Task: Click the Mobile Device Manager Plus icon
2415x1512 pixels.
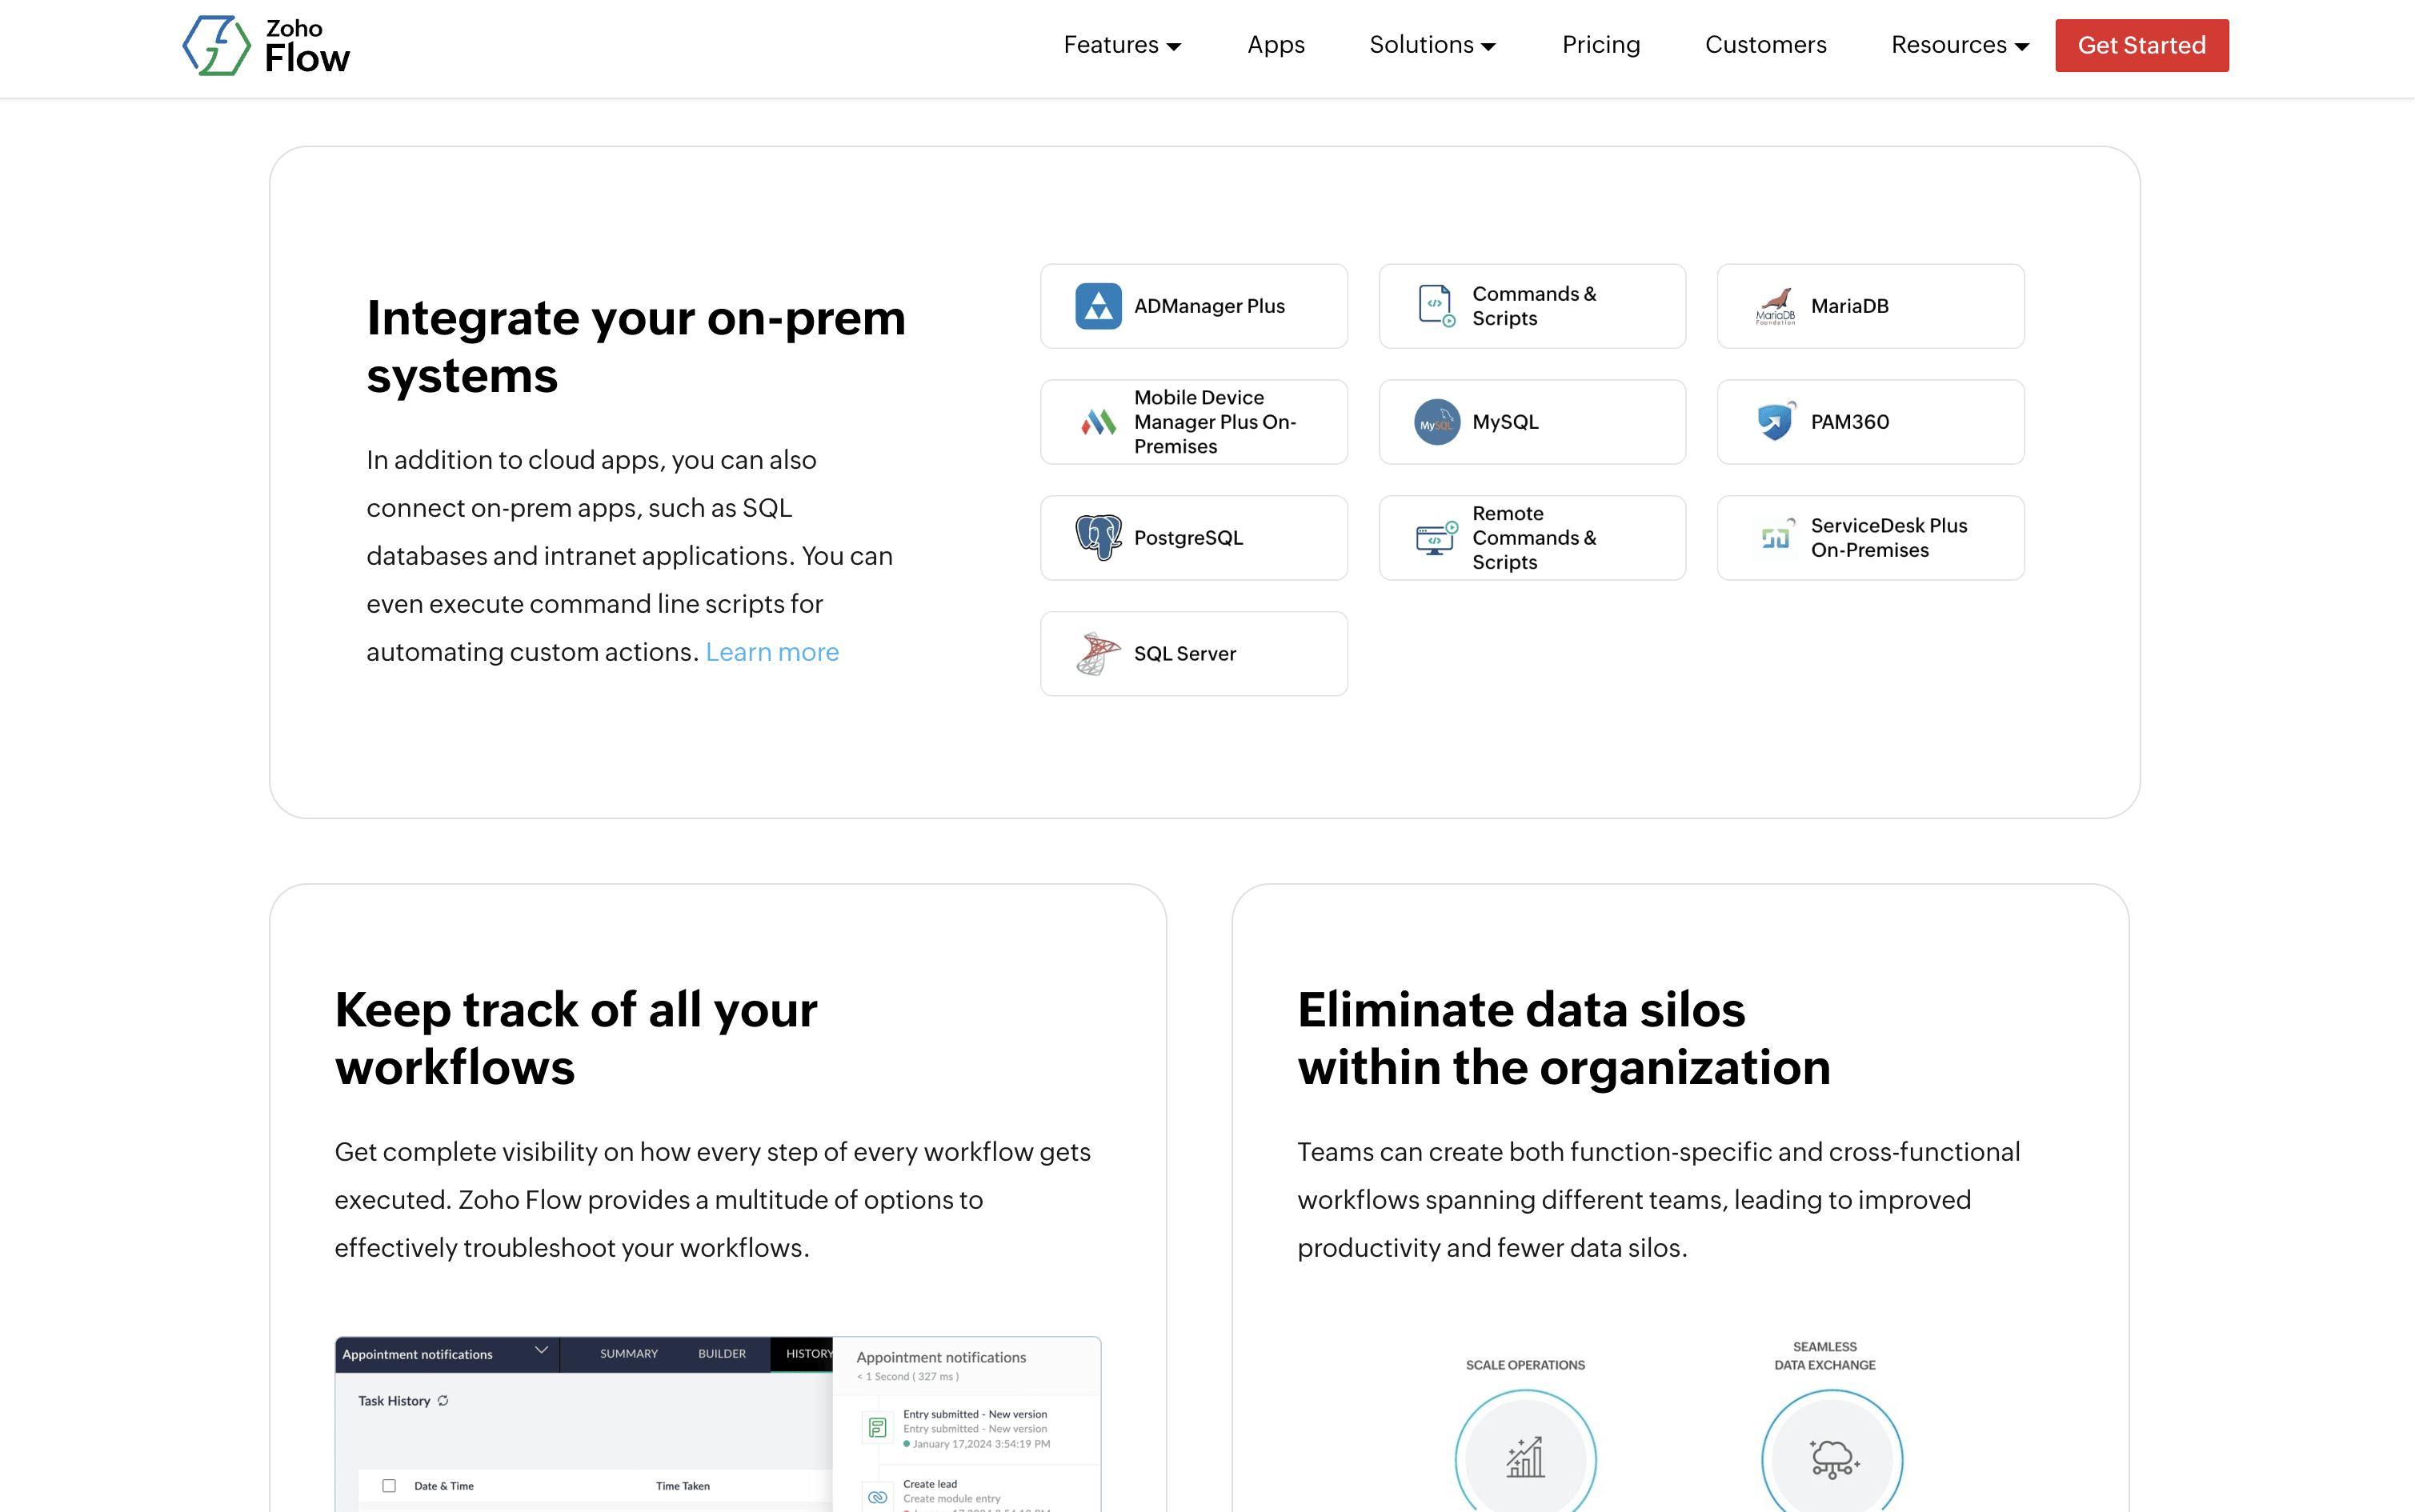Action: click(x=1098, y=422)
